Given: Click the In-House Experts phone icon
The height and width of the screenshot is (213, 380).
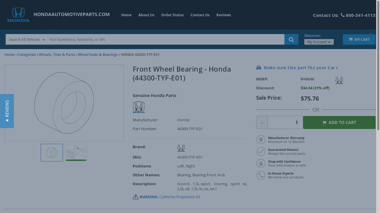Looking at the screenshot, I should pos(261,175).
